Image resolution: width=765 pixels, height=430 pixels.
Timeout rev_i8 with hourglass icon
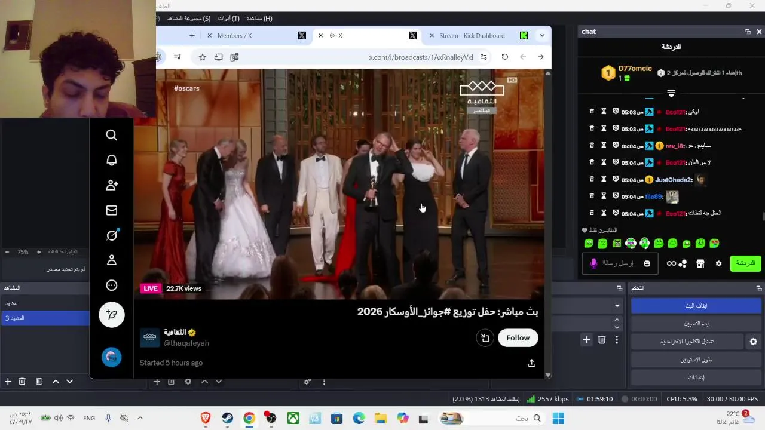pos(604,146)
